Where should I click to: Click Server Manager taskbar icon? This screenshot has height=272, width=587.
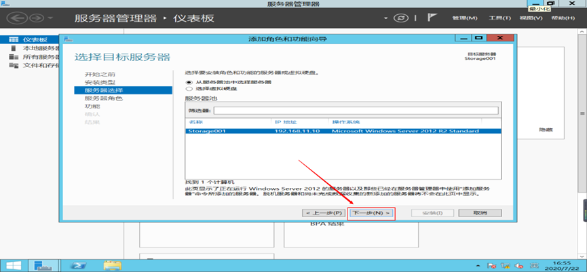click(x=43, y=265)
